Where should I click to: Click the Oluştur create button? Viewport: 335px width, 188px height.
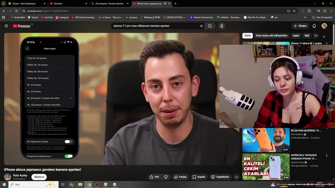point(300,26)
